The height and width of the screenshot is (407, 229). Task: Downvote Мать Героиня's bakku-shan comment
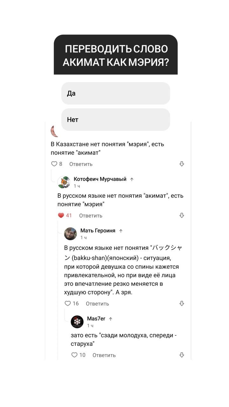182,304
